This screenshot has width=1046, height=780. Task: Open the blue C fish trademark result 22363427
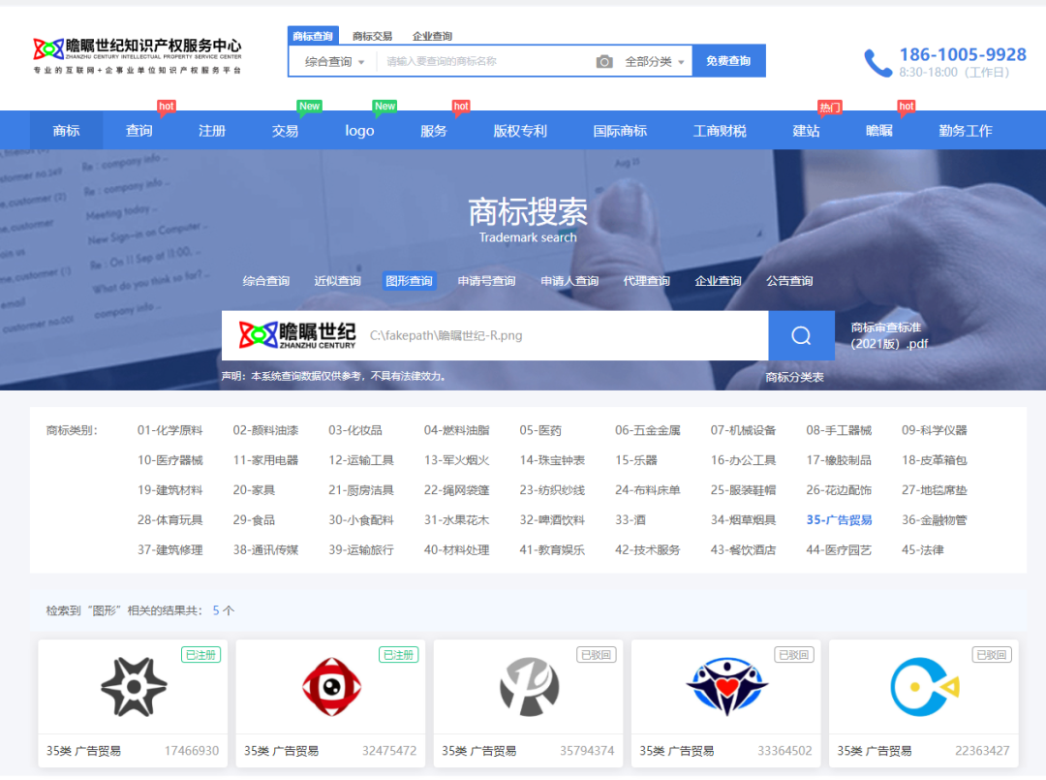923,687
